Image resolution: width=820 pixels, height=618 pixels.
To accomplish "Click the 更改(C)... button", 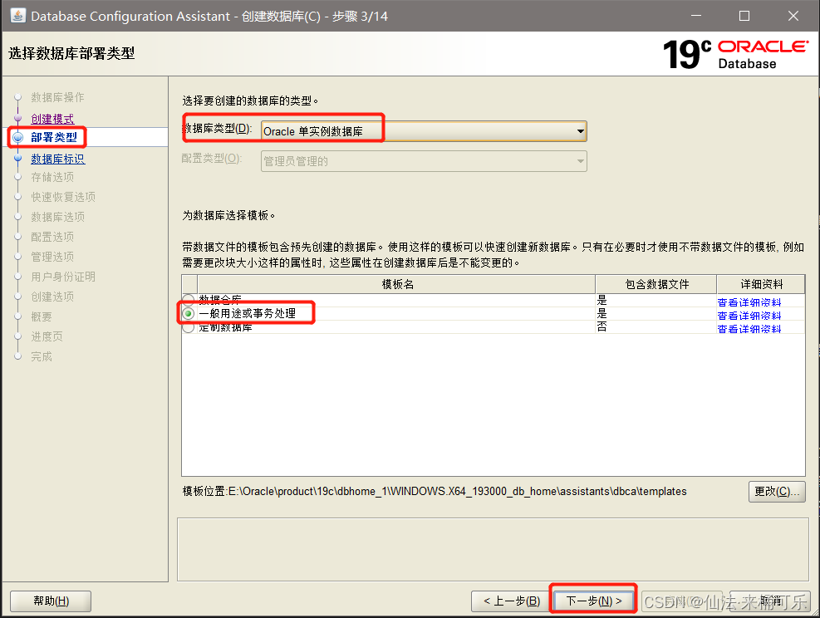I will click(x=777, y=492).
